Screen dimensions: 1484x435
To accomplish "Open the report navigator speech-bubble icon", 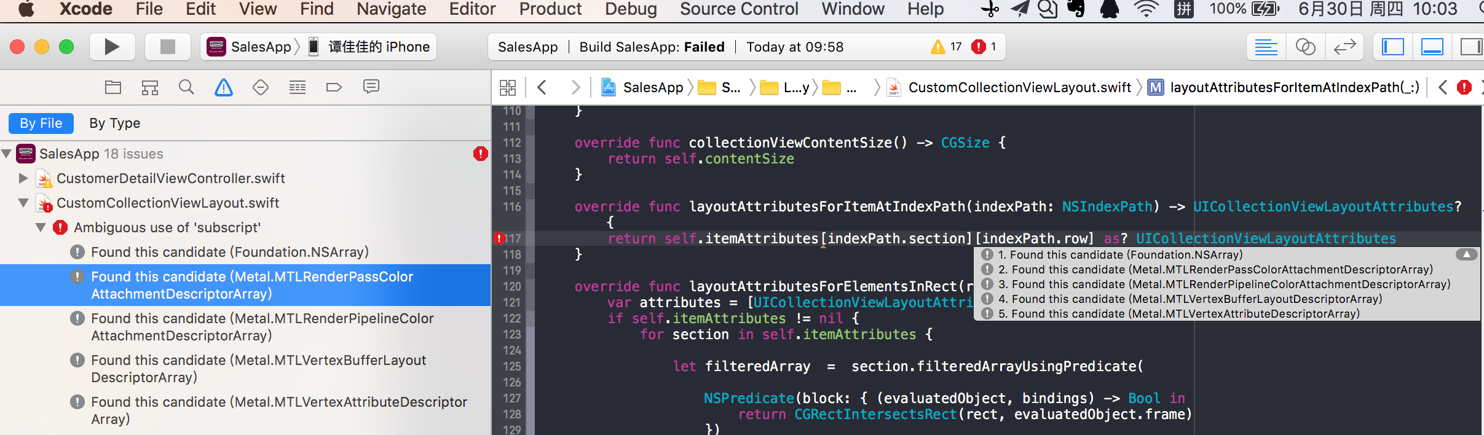I will 371,87.
